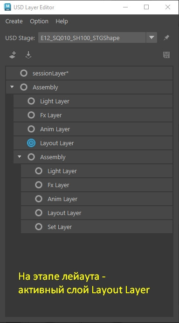Select the first Light Layer name
This screenshot has width=179, height=323.
click(55, 101)
